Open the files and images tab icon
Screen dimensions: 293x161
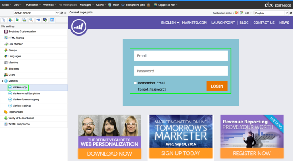pos(24,20)
